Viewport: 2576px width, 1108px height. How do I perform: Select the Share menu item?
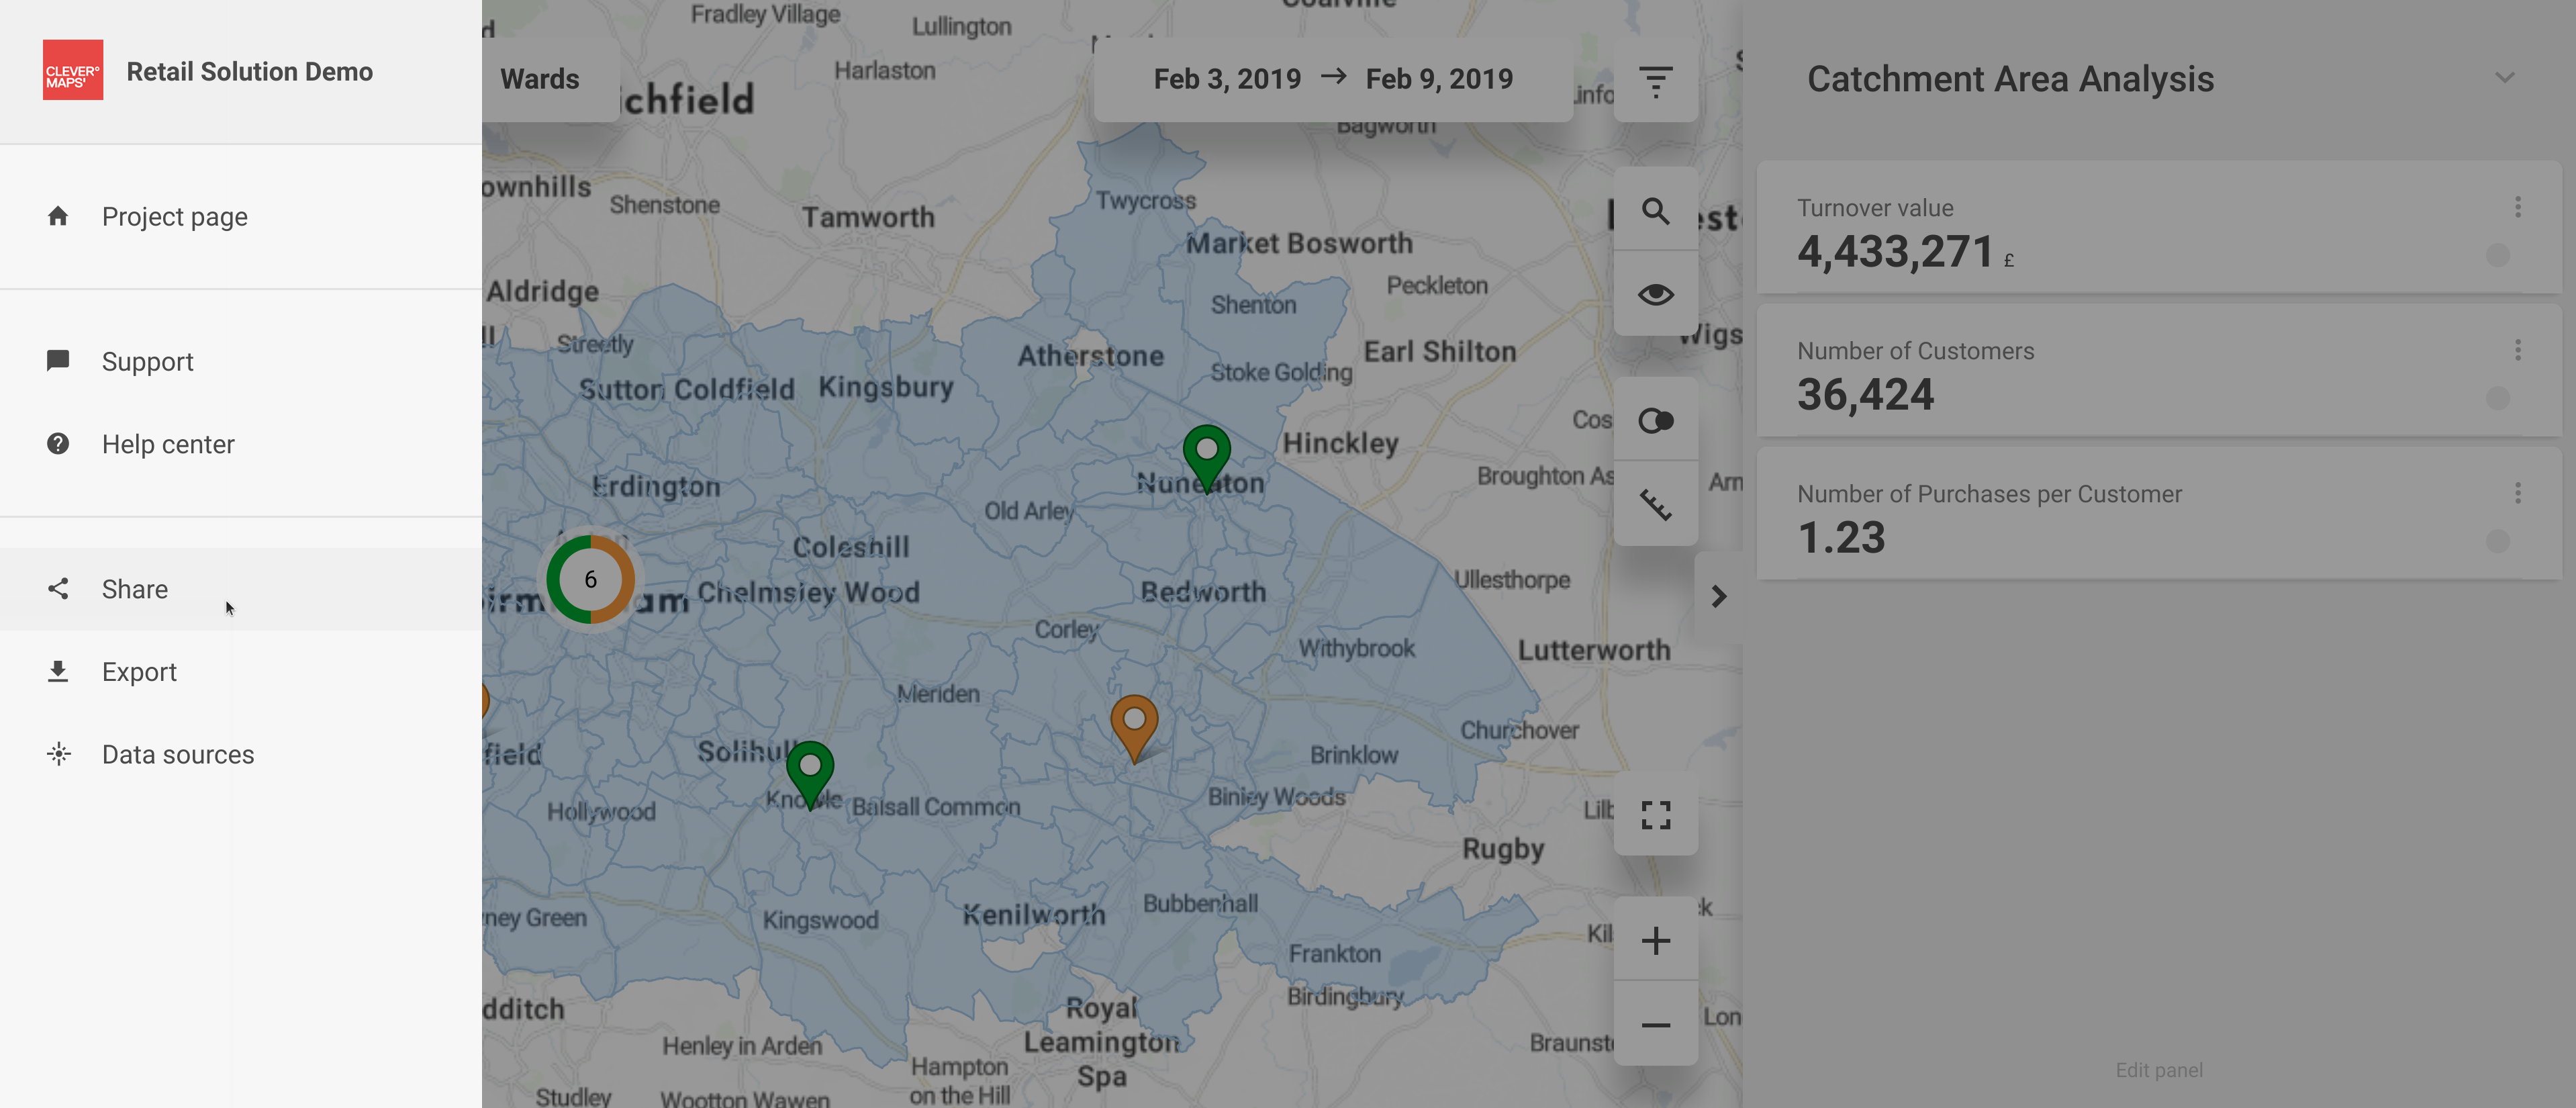(x=135, y=589)
